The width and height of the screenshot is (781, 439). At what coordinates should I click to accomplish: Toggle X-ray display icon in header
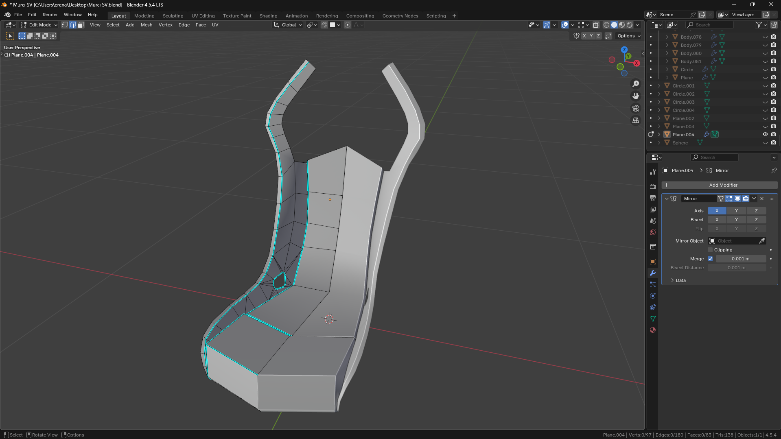(x=596, y=25)
